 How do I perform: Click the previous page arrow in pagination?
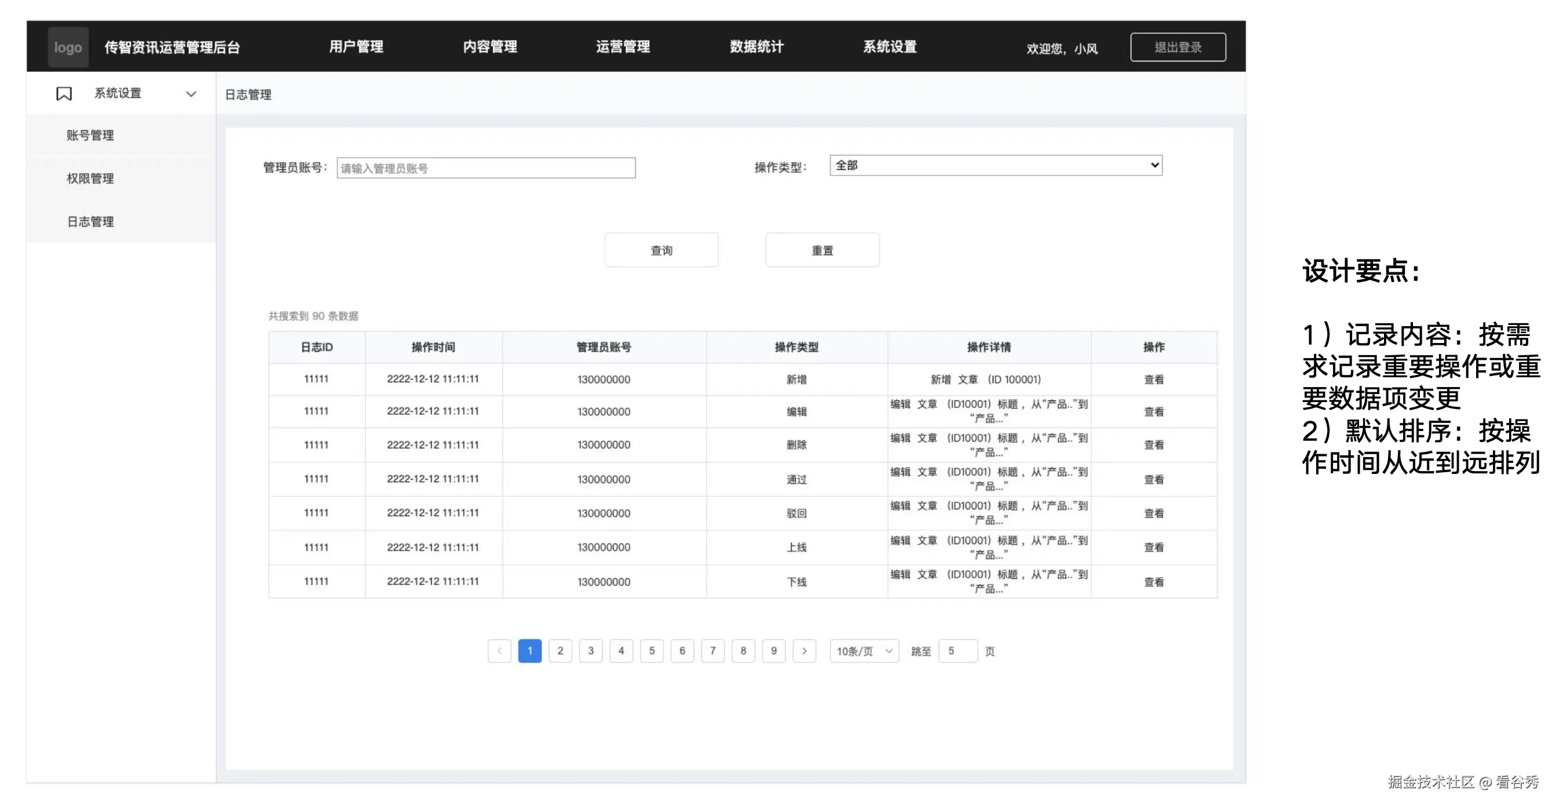pos(500,651)
